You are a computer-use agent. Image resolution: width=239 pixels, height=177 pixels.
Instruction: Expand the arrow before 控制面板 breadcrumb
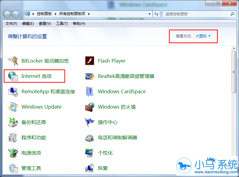click(33, 14)
